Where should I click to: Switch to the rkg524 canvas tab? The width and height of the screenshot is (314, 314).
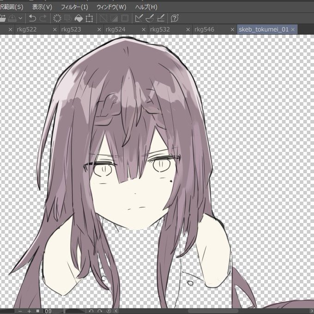(115, 30)
